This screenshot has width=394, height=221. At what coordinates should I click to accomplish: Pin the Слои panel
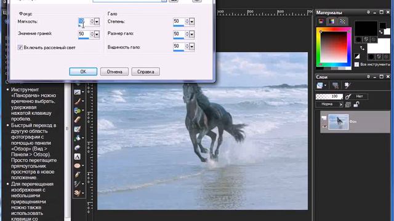click(368, 77)
